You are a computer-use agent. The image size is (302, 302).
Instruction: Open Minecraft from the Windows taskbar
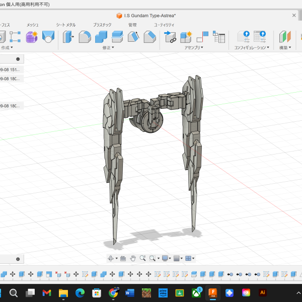(x=145, y=292)
